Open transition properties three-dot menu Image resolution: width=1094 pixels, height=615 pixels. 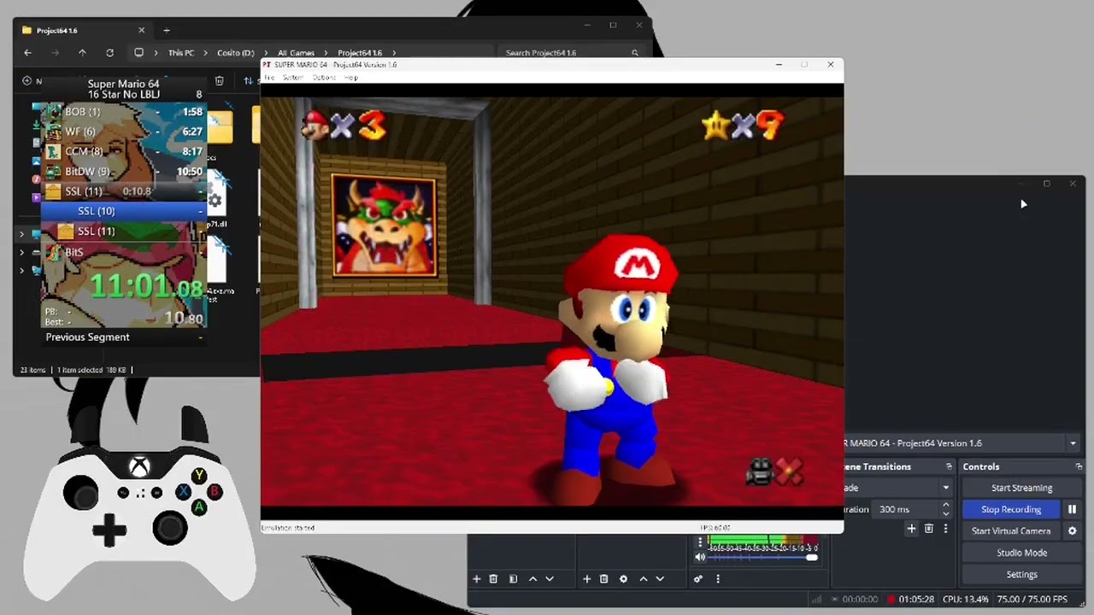[x=945, y=529]
